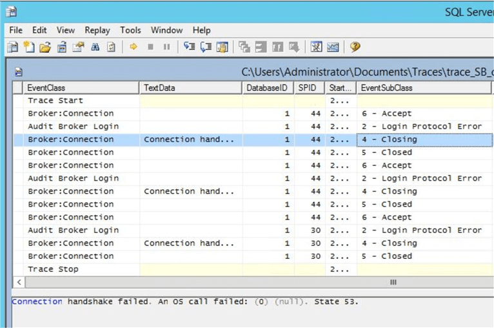Viewport: 494px width, 328px height.
Task: Open a trace file with the folder icon
Action: pyautogui.click(x=44, y=47)
